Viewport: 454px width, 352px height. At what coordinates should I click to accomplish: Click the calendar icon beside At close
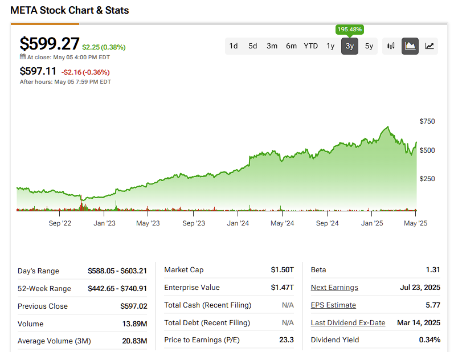[23, 57]
